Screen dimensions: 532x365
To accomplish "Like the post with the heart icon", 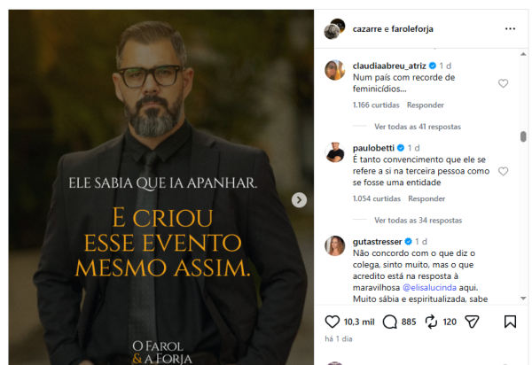I will click(x=332, y=322).
